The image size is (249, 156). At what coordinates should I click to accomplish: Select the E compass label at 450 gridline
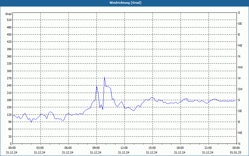pos(239,35)
